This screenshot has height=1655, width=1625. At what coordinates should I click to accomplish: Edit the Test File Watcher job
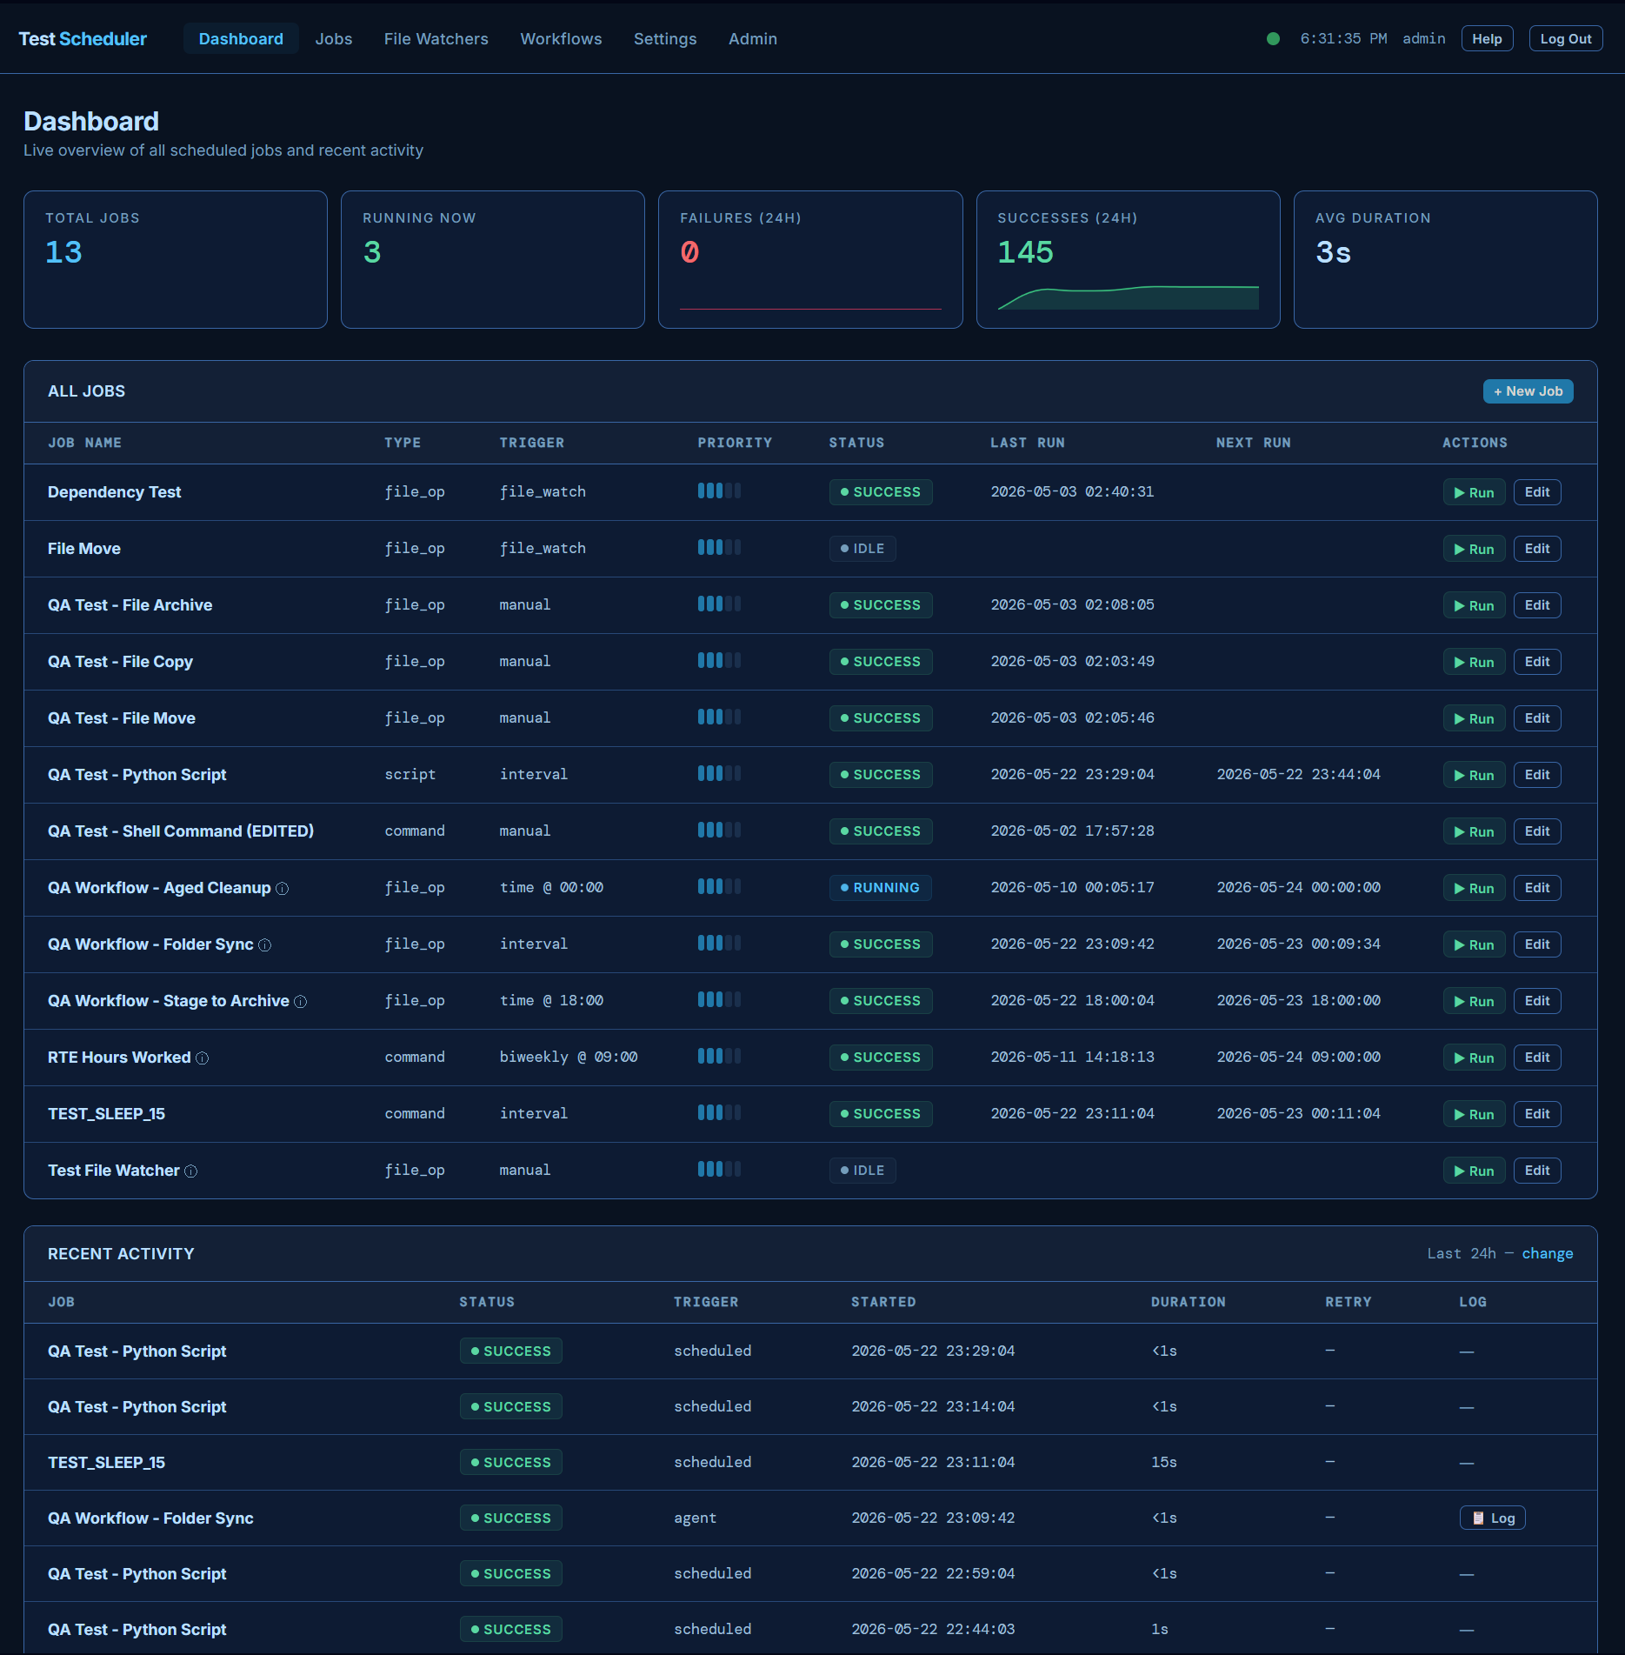pos(1537,1171)
